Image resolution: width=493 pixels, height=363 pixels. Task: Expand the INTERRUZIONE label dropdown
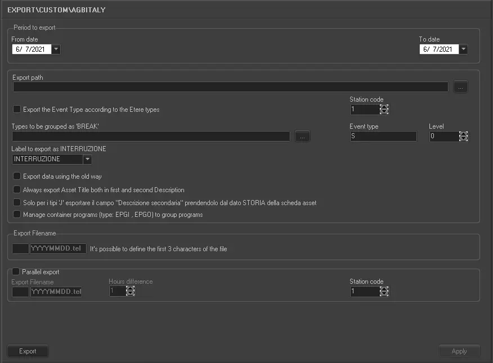pyautogui.click(x=87, y=159)
